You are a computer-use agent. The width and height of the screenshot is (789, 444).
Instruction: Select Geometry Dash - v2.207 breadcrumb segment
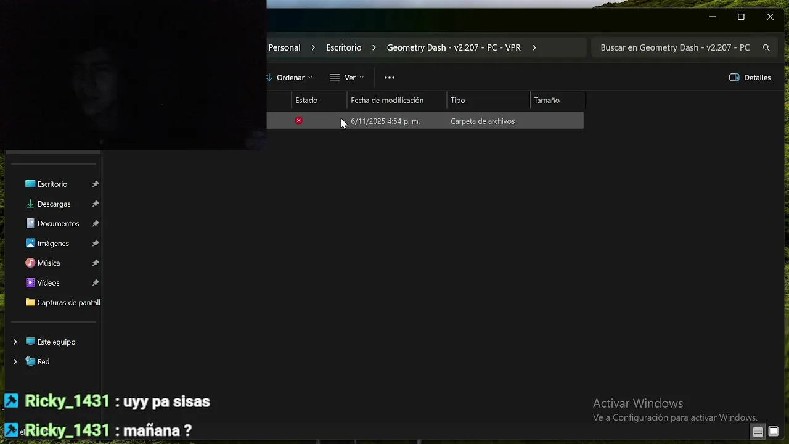point(454,47)
